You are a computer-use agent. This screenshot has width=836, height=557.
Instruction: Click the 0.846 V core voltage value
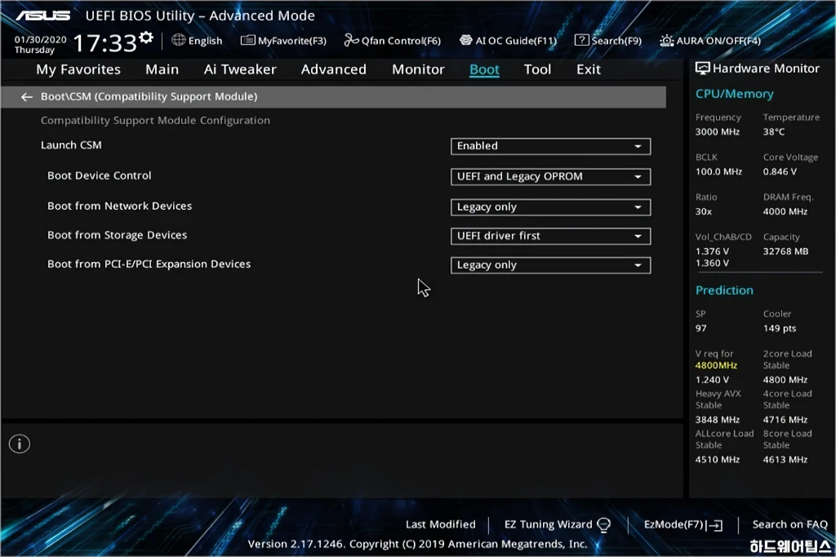click(780, 172)
